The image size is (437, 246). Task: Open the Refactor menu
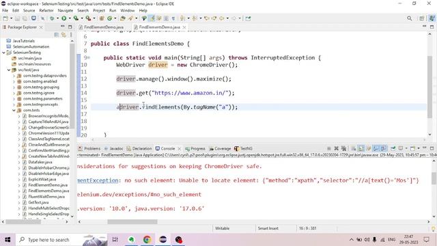(x=46, y=10)
